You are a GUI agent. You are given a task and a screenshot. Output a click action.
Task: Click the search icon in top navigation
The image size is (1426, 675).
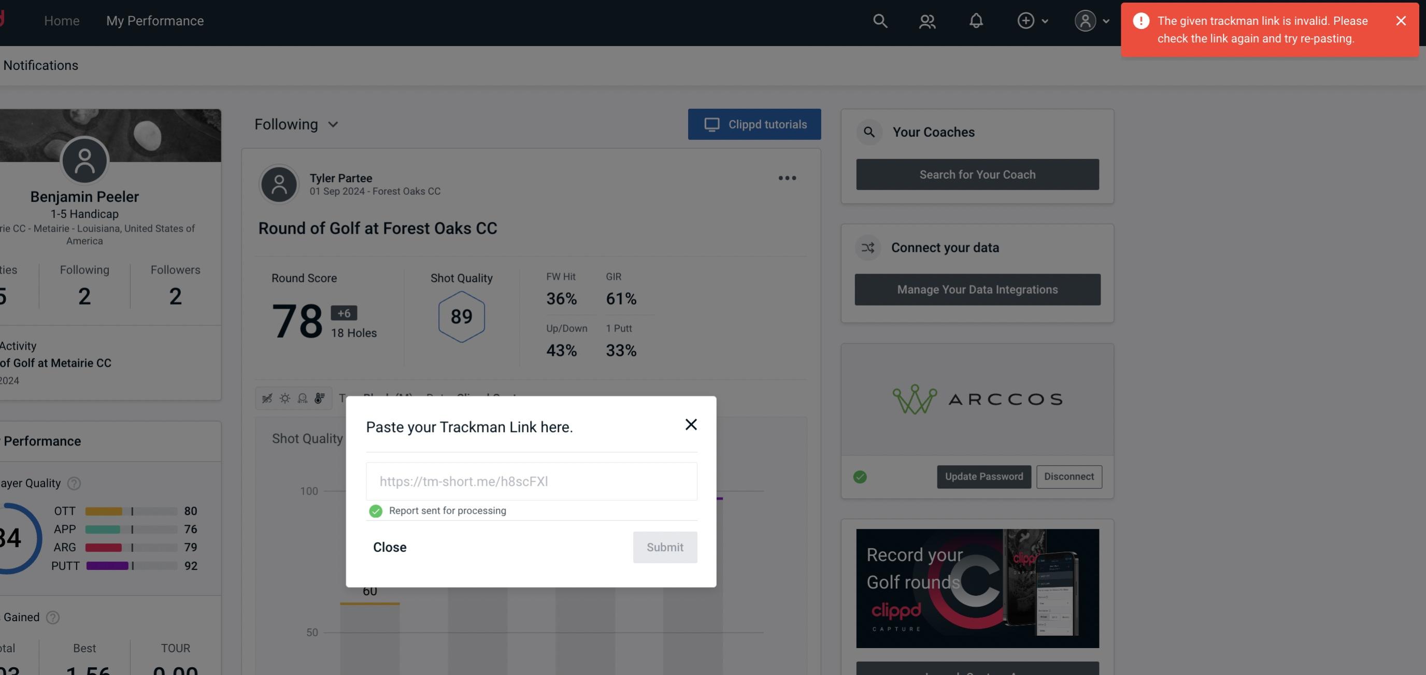click(x=878, y=20)
